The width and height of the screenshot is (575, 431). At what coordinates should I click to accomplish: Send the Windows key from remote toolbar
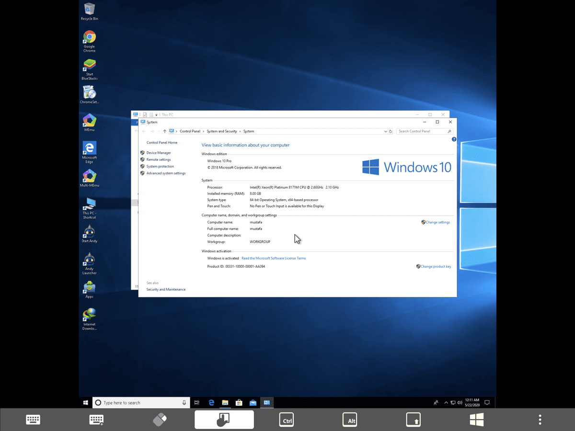click(477, 420)
